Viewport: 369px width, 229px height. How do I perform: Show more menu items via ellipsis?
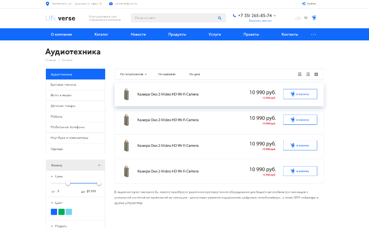click(x=313, y=35)
